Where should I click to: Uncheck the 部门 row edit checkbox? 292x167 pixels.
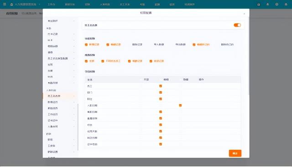tap(161, 93)
